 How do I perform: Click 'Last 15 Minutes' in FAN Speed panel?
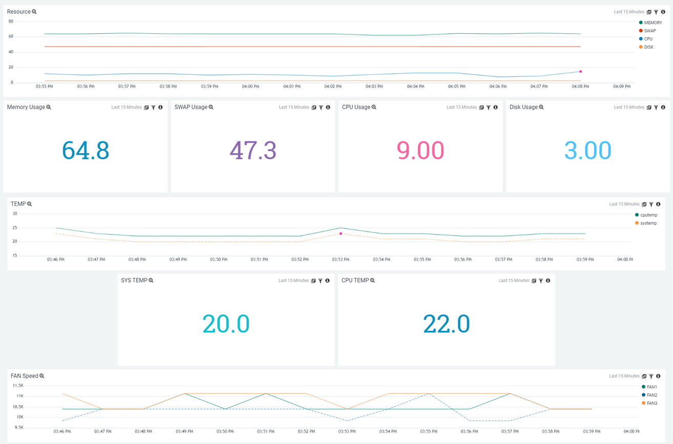point(624,376)
